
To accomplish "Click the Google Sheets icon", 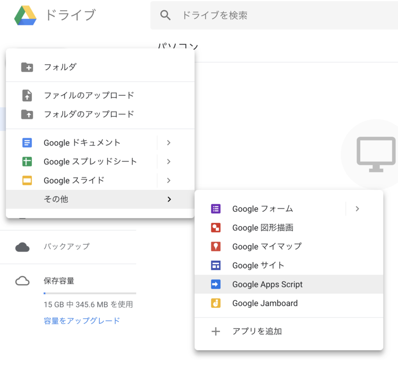I will tap(27, 162).
